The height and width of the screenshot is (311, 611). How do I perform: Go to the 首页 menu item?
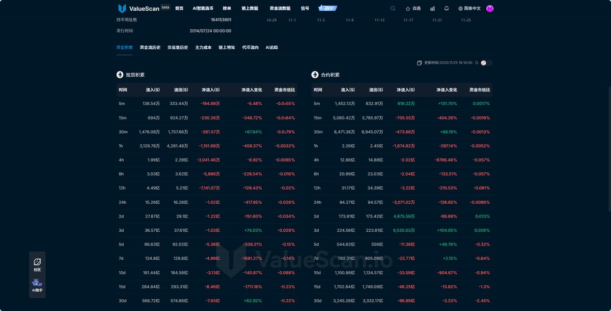(179, 8)
